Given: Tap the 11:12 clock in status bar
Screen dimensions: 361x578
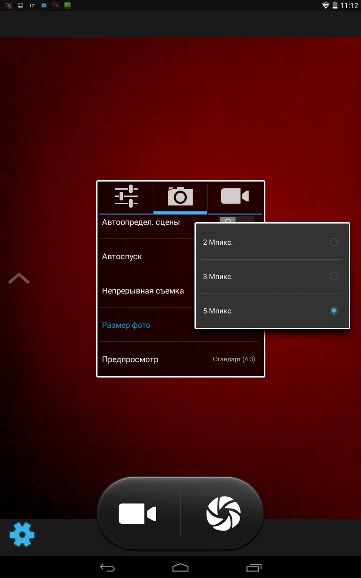Looking at the screenshot, I should click(x=349, y=5).
